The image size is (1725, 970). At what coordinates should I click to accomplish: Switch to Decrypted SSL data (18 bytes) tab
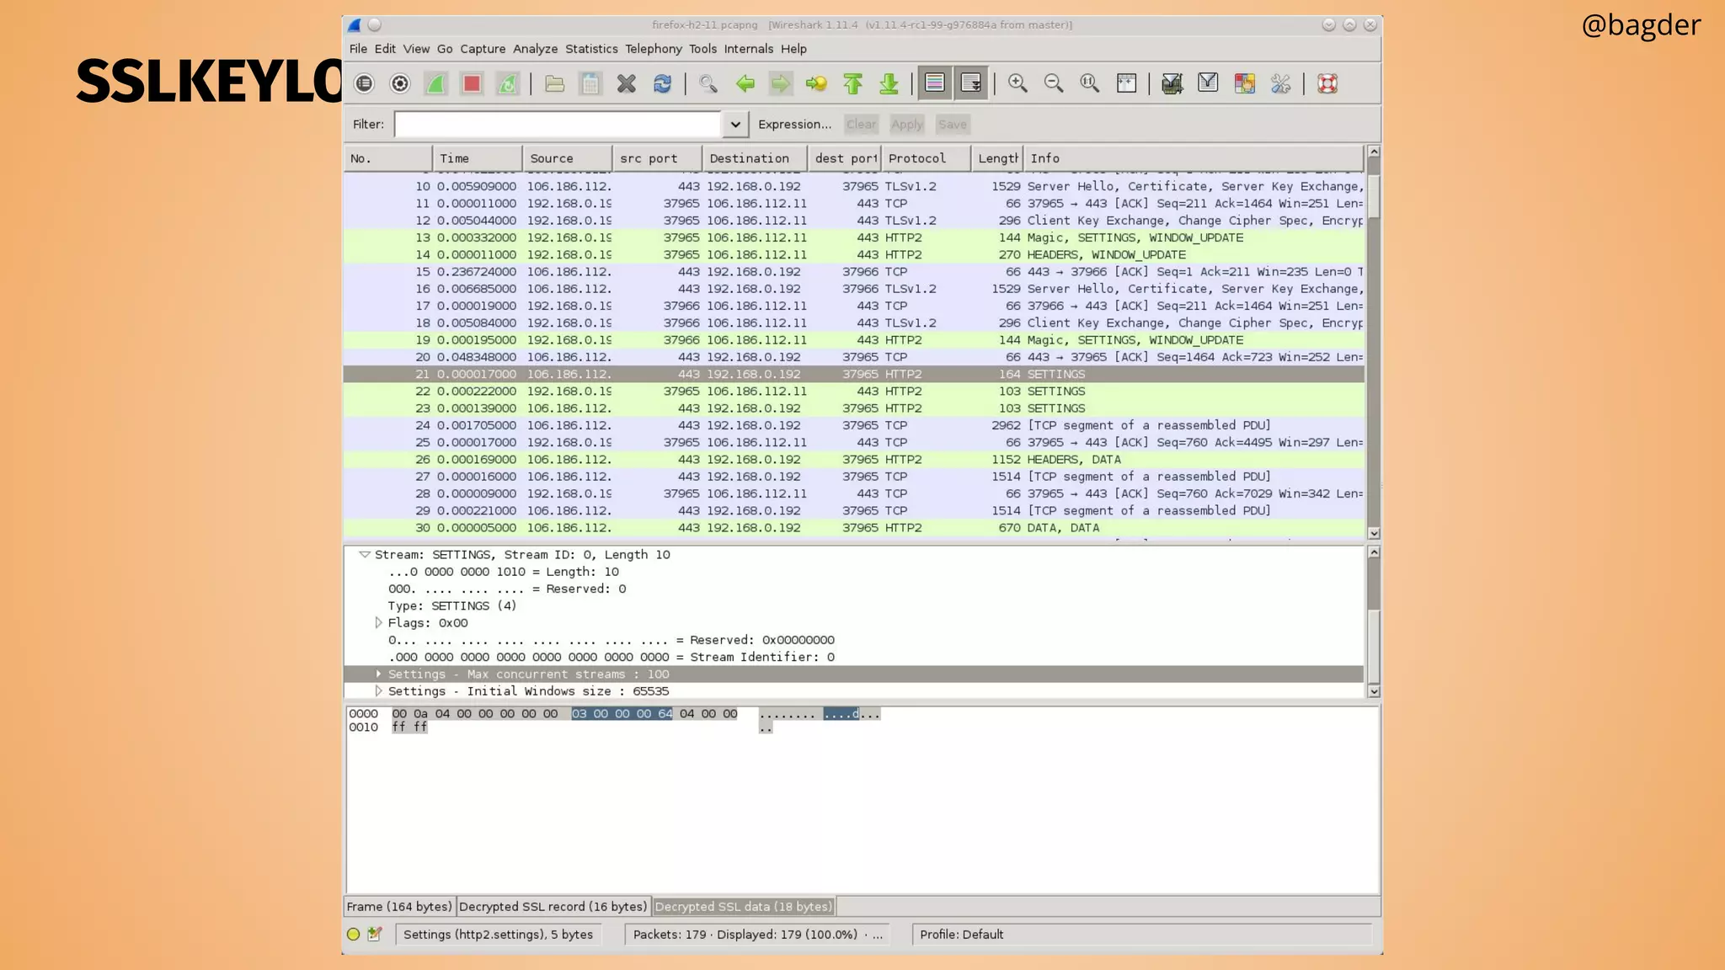(x=744, y=906)
